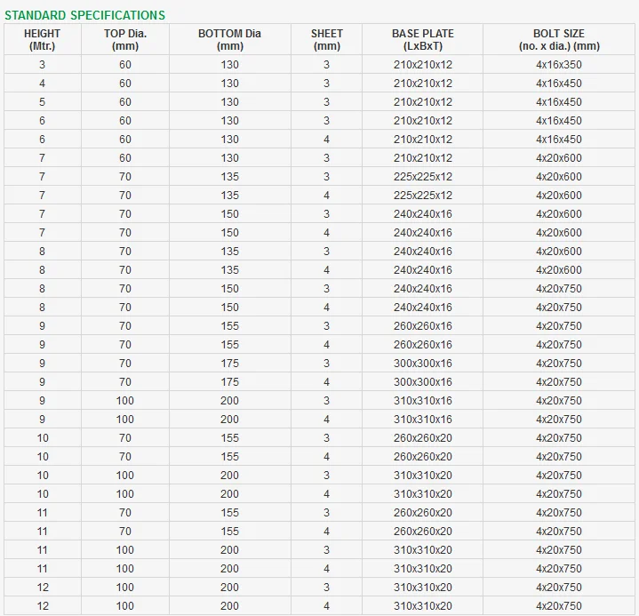Select the 310x310x20 cell in the bottom row
Image resolution: width=639 pixels, height=616 pixels.
422,606
